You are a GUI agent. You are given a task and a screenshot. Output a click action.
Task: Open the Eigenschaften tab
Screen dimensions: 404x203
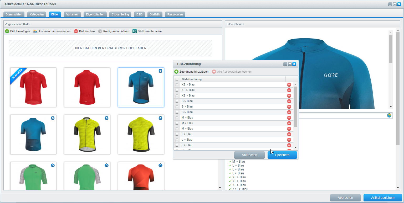[x=95, y=14]
